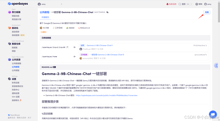Image resolution: width=220 pixels, height=121 pixels.
Task: Click the arrow beside /openbayes/home
Action: [75, 57]
